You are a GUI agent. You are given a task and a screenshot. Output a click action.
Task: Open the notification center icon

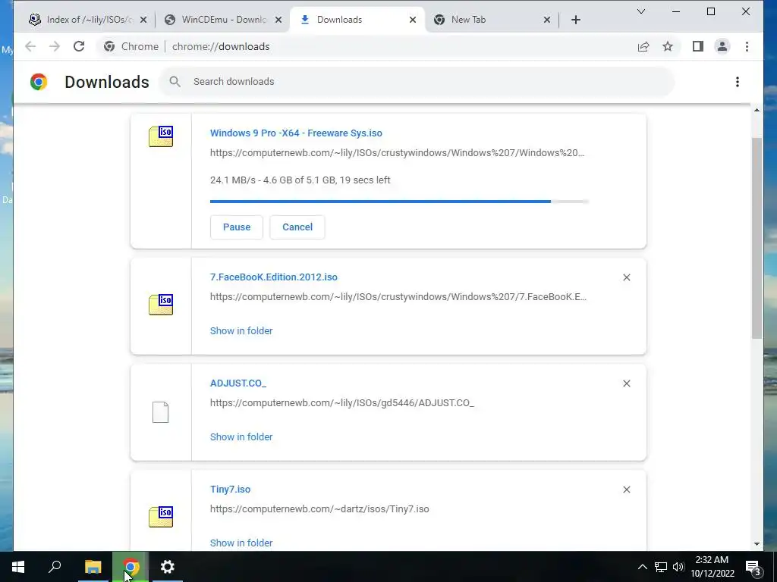(753, 567)
